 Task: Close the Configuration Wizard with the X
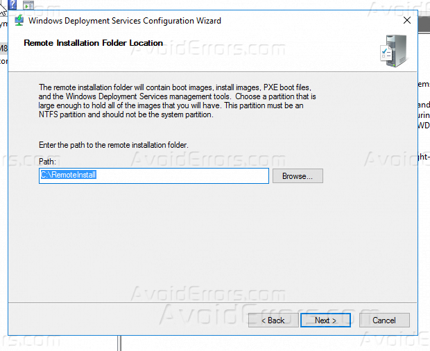click(406, 20)
